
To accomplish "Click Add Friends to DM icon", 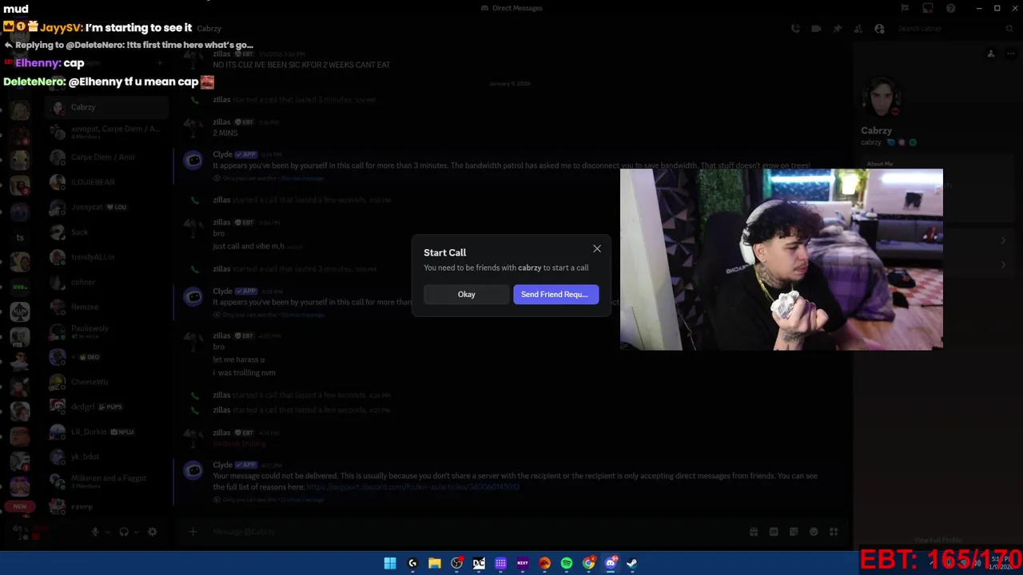I will click(858, 29).
